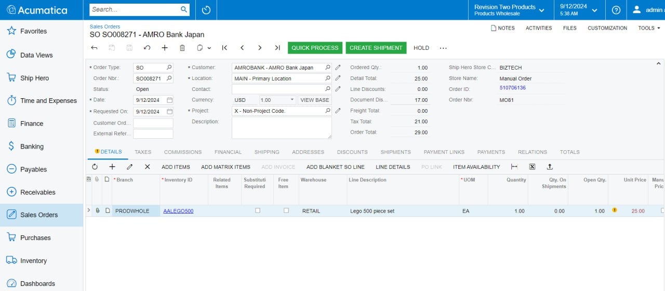665x291 pixels.
Task: Click the Create Shipment button
Action: point(376,48)
